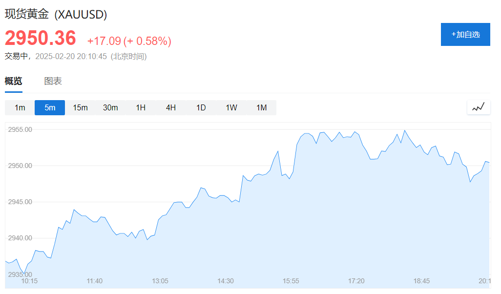
Task: Select the 5m timeframe
Action: point(50,107)
